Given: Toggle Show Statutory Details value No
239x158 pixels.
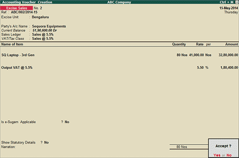Looking at the screenshot, I should pyautogui.click(x=46, y=142).
